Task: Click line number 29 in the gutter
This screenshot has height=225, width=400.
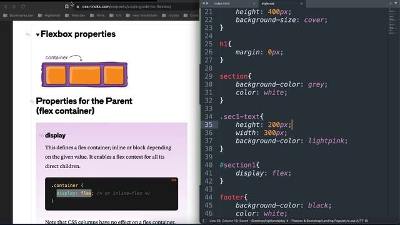Action: pyautogui.click(x=208, y=76)
